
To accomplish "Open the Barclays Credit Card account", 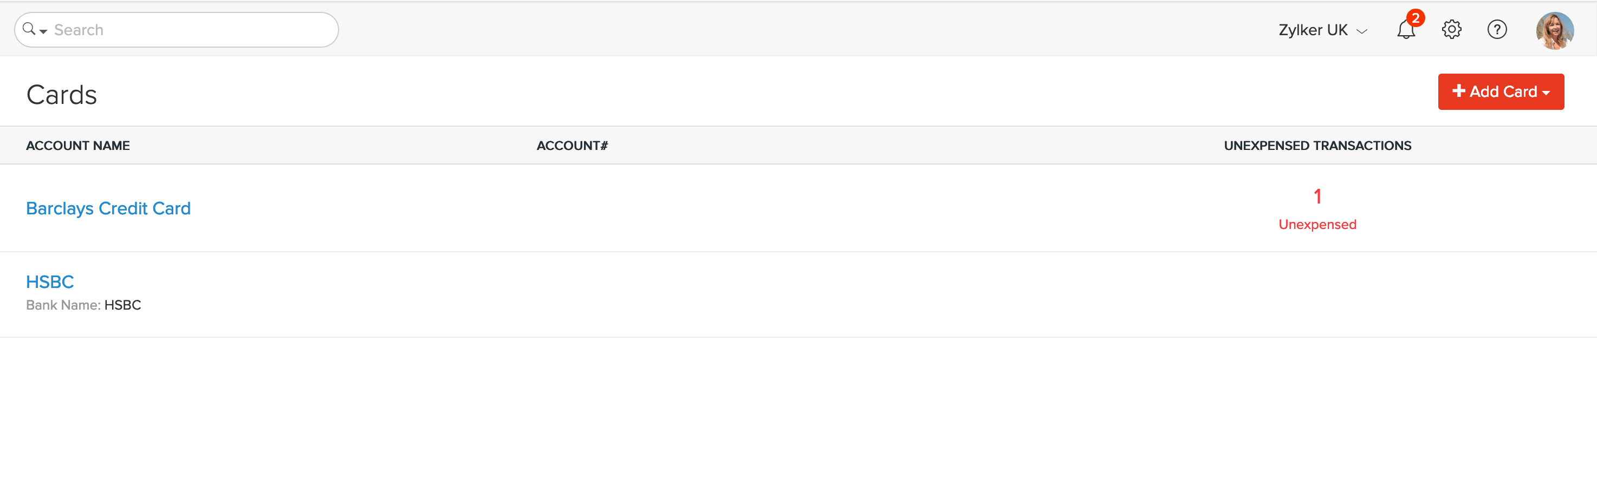I will click(108, 208).
